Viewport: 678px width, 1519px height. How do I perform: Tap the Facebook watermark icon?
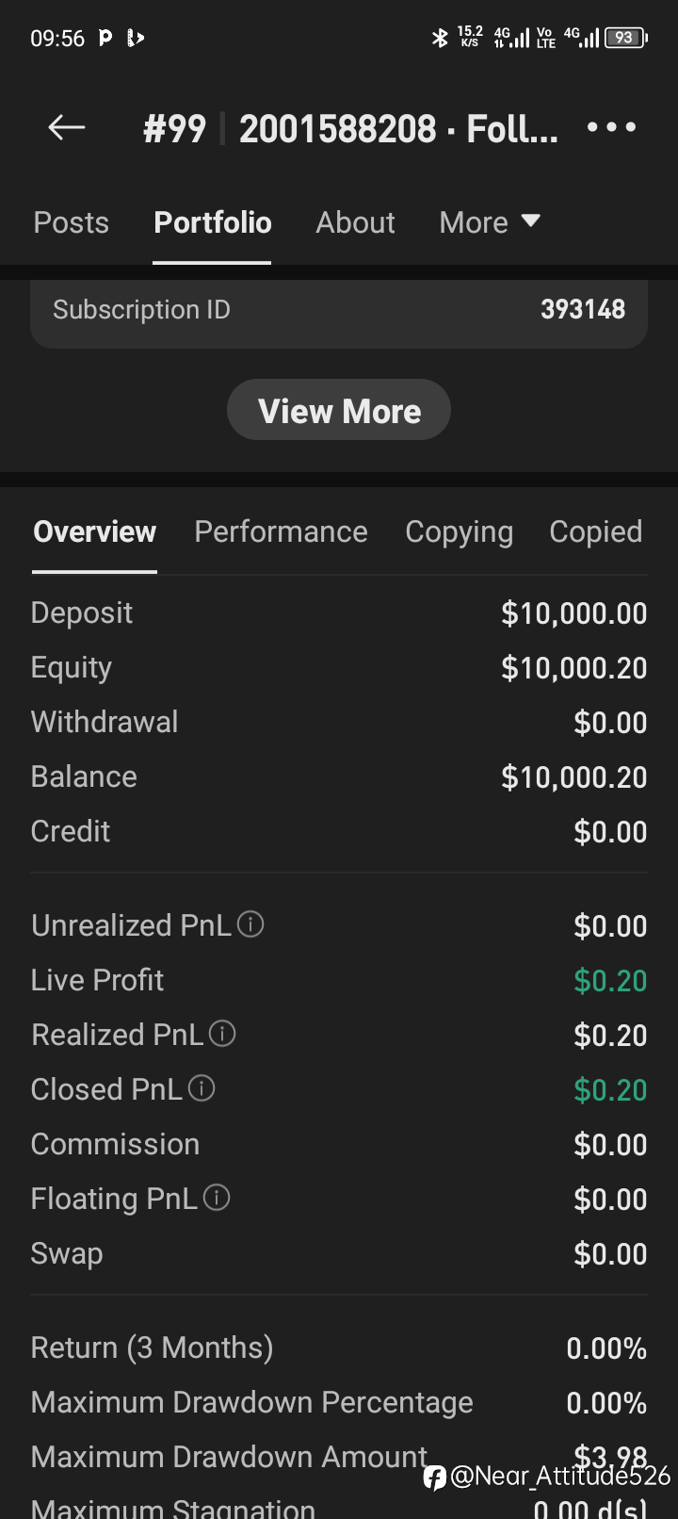point(434,1477)
